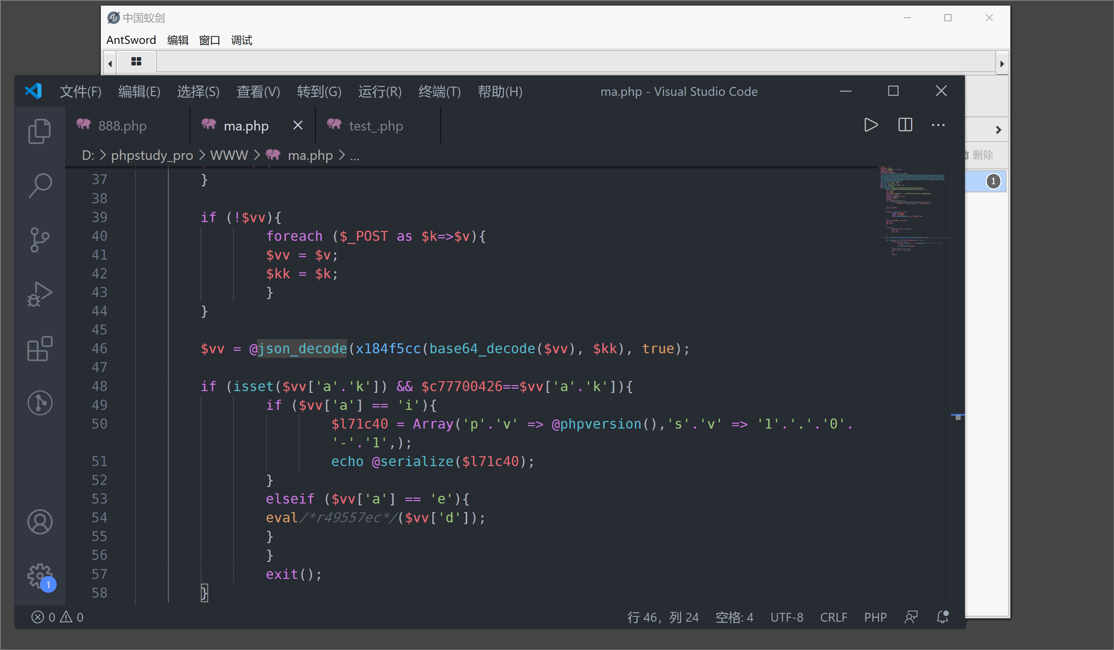Click the vertical scrollbar marker in editor
Screen dimensions: 1114x650
click(957, 416)
